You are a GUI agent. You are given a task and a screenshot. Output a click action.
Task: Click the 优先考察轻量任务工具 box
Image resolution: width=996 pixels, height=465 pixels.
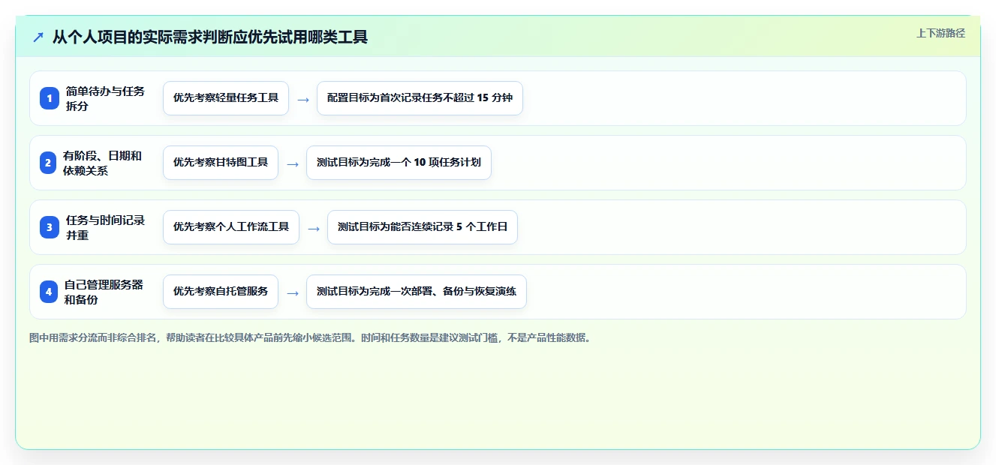226,98
